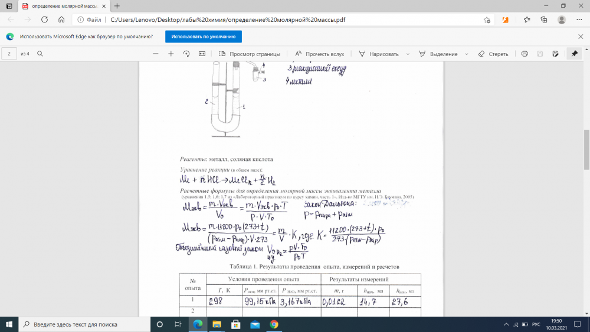
Task: Dismiss the default browser notification bar
Action: (x=581, y=37)
